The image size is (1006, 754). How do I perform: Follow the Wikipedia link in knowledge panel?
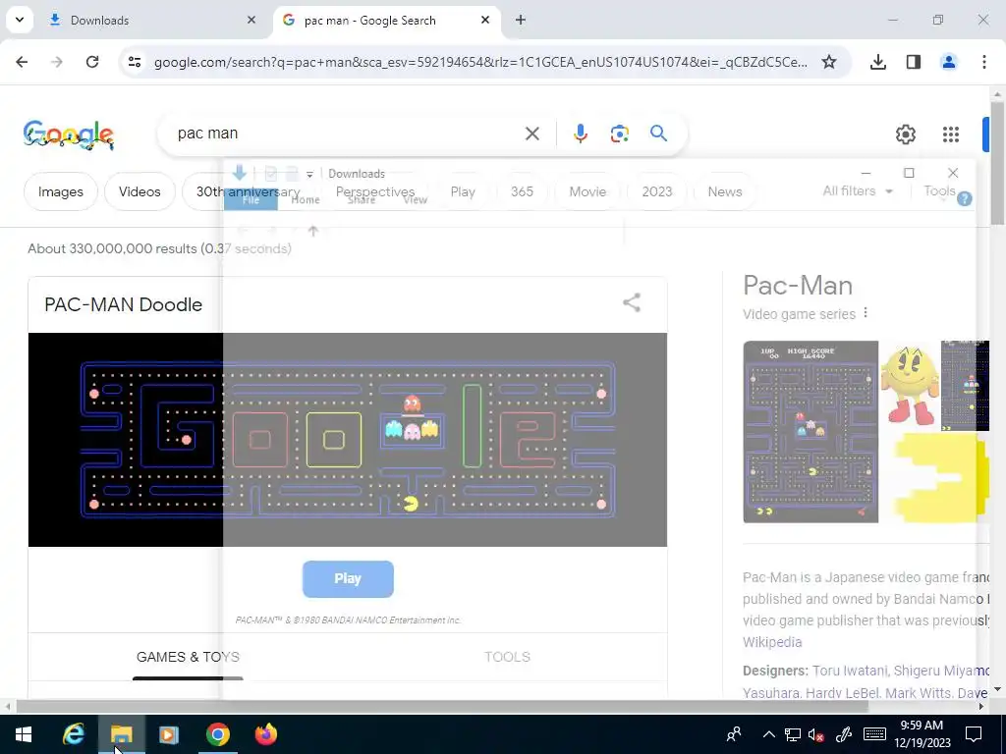click(x=772, y=642)
